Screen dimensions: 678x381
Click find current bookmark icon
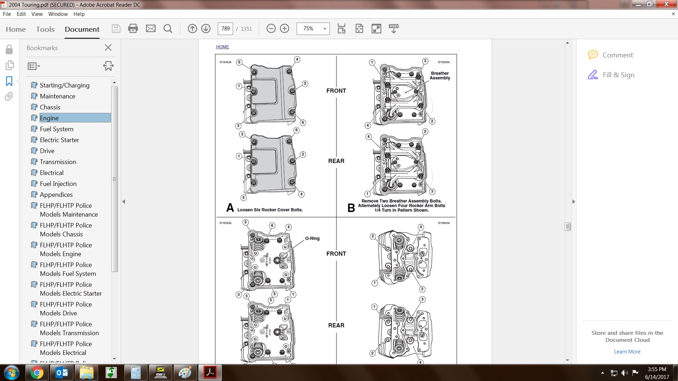[108, 66]
